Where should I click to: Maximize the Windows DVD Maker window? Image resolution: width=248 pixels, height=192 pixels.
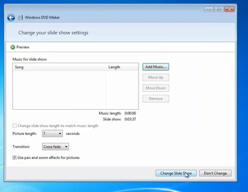pos(219,10)
